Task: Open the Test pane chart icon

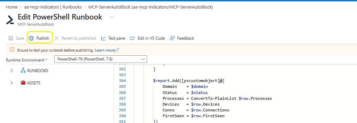Action: coord(103,38)
